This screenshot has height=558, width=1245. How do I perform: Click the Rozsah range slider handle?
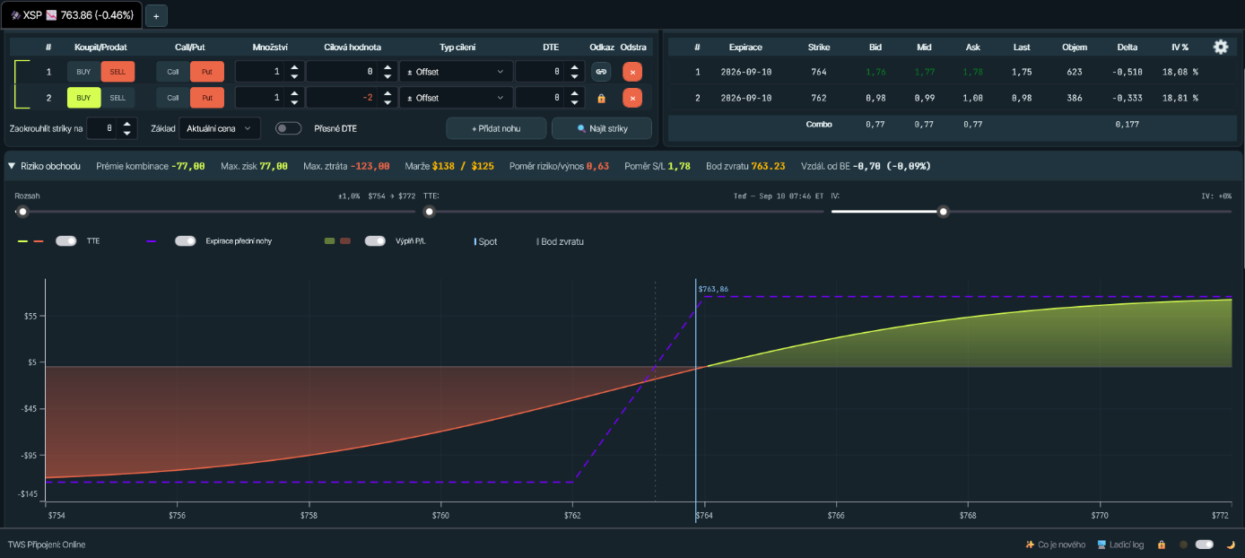[22, 212]
